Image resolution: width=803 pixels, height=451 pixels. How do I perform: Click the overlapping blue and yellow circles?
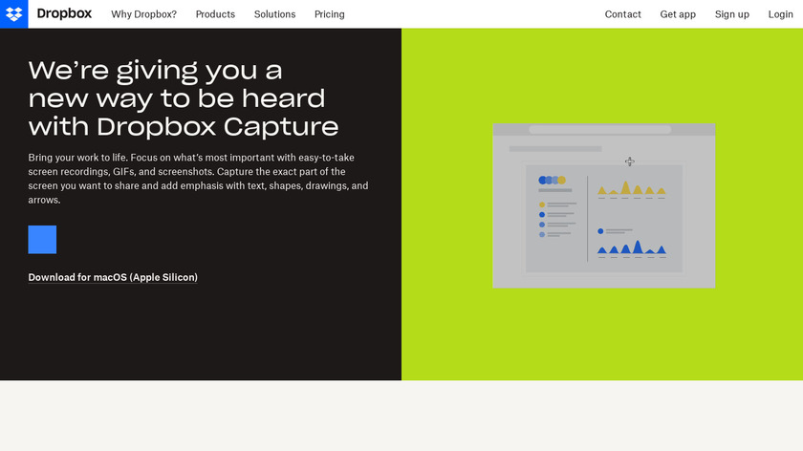pos(552,180)
